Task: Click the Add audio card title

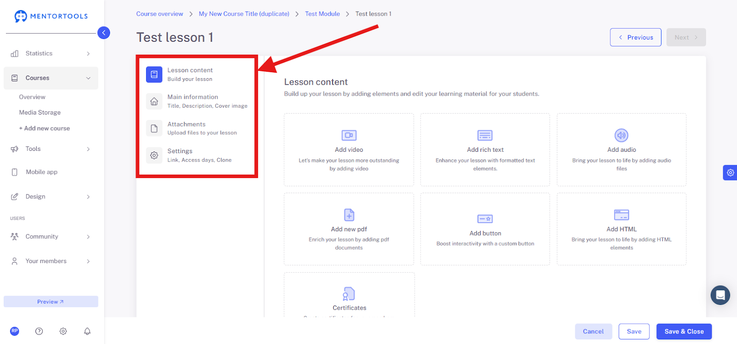Action: [621, 150]
